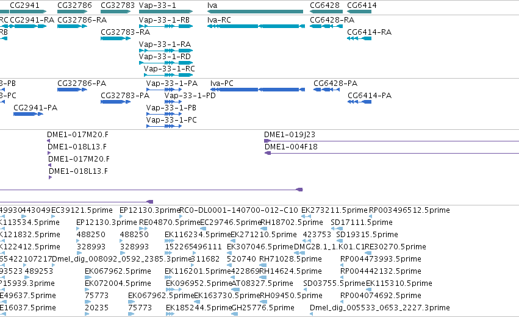
Task: Click the CG32783-PA protein label
Action: point(125,96)
